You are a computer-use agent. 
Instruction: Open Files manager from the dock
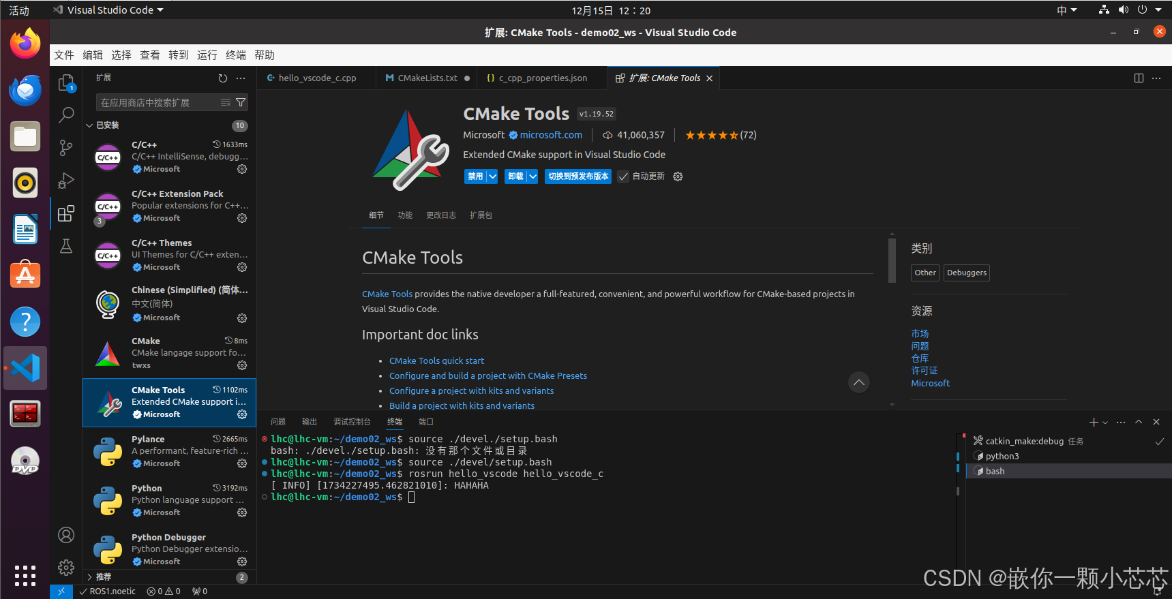tap(25, 136)
